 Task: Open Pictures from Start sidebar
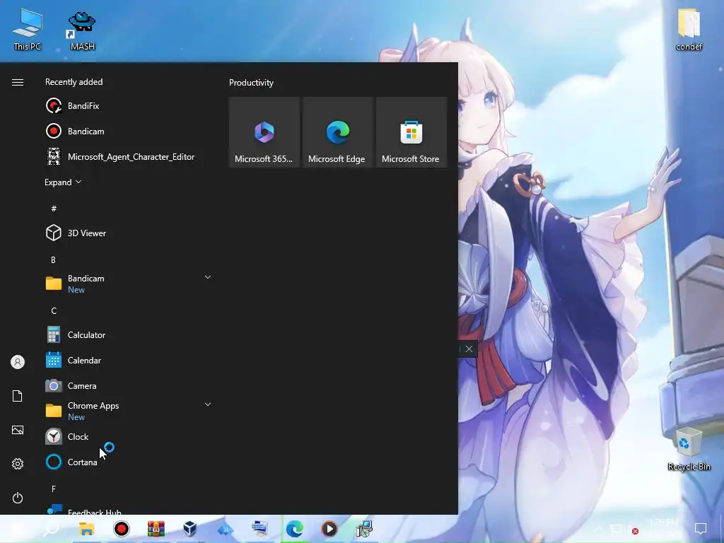pos(18,430)
